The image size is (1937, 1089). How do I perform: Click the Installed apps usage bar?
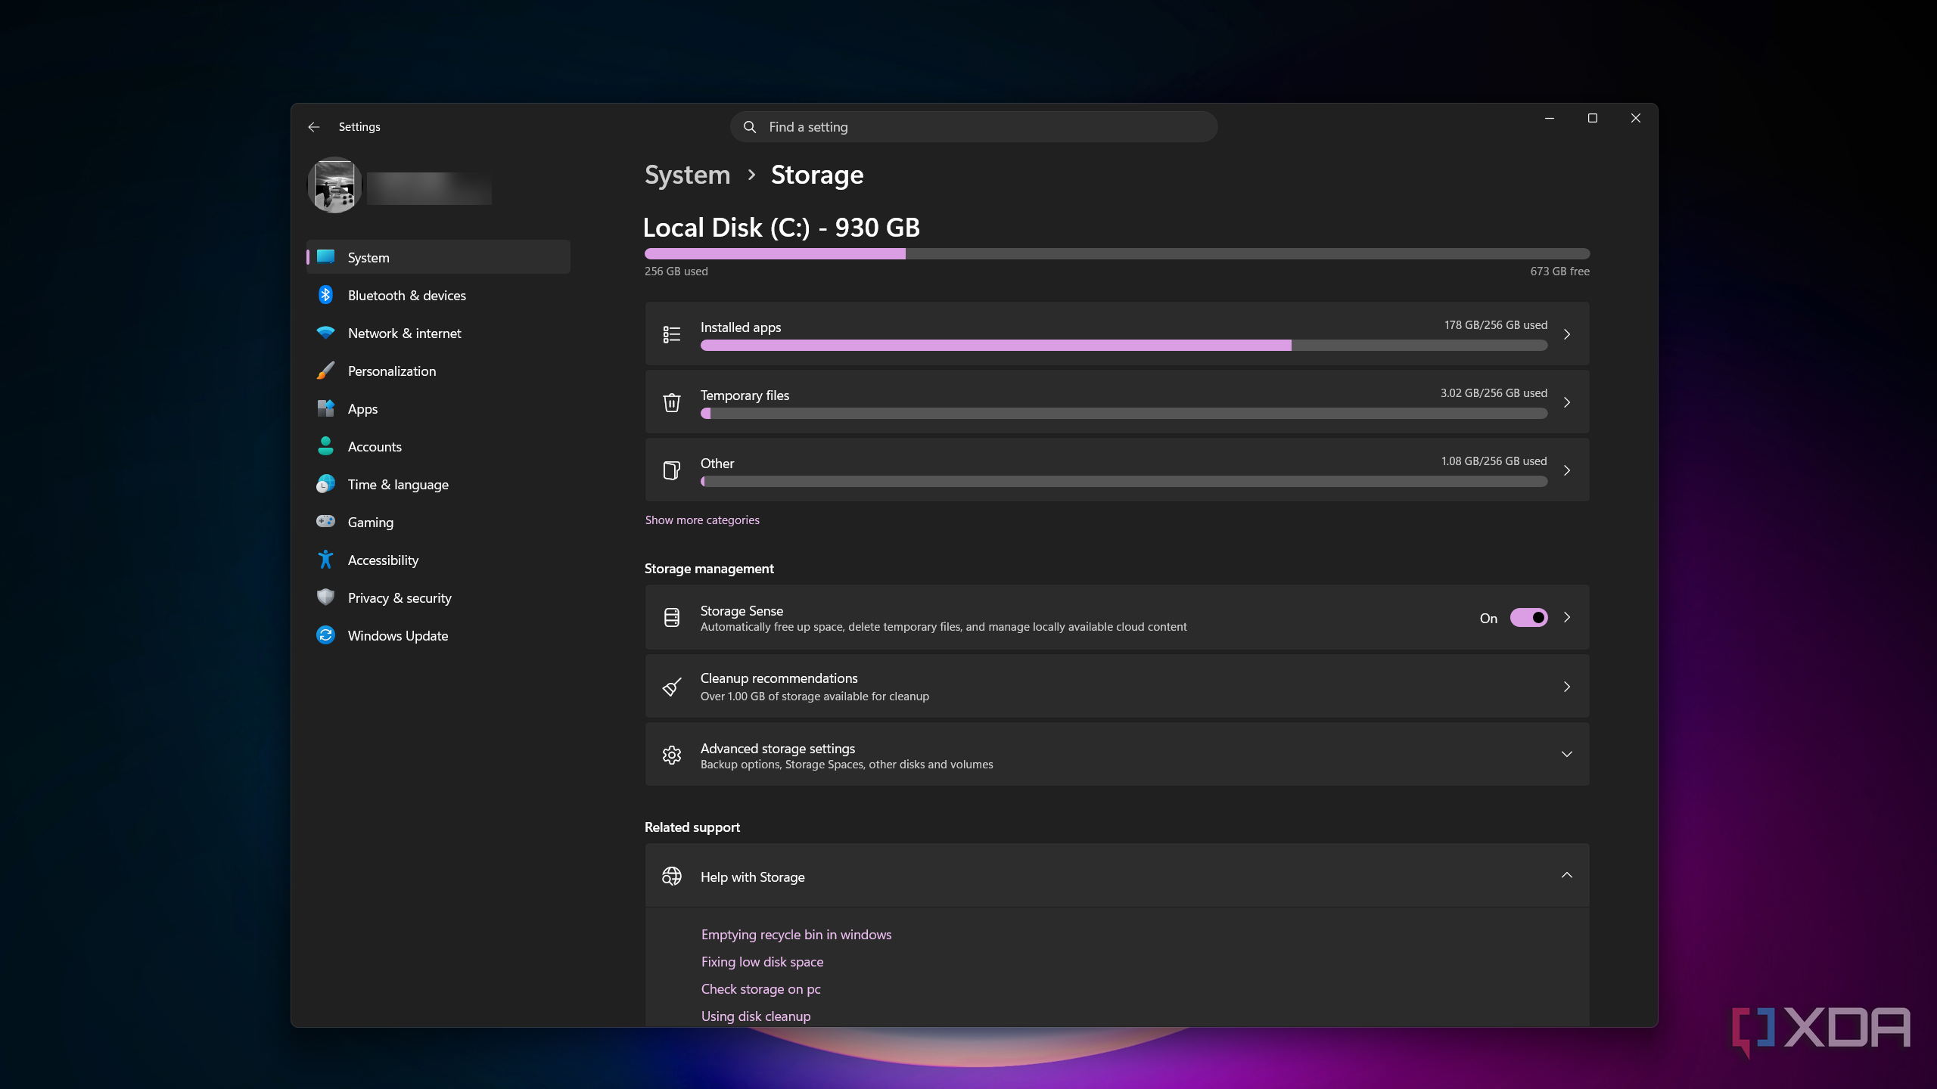click(1124, 346)
